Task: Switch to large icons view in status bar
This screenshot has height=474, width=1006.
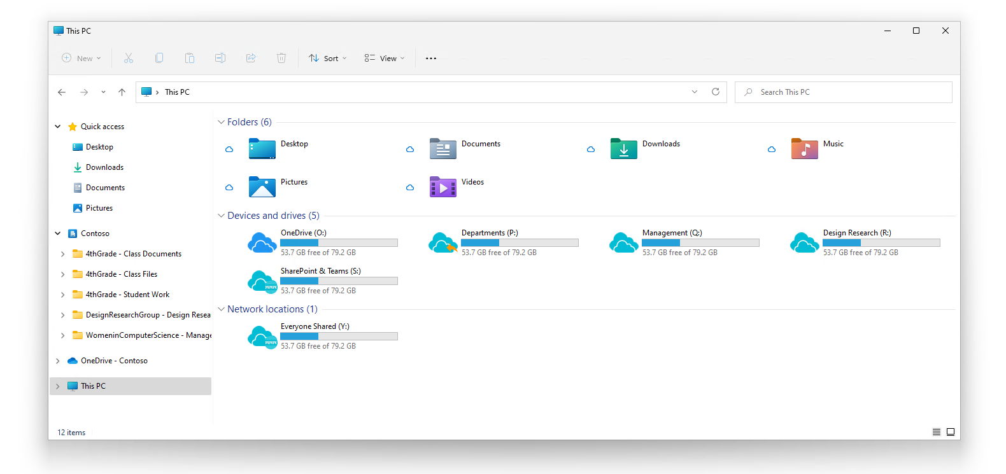Action: point(951,432)
